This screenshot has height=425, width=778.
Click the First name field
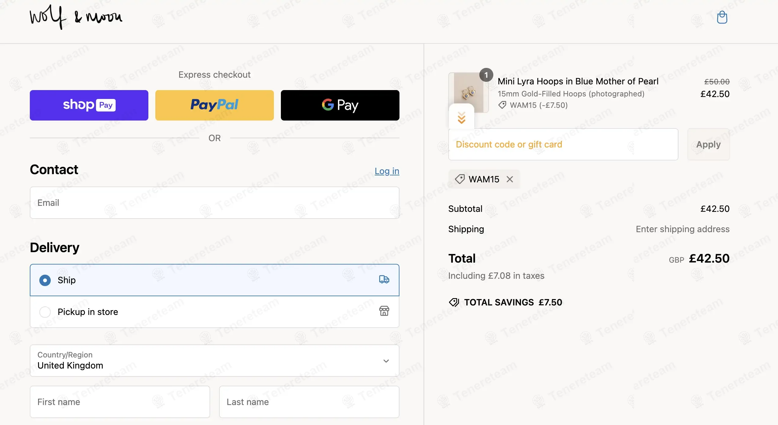[120, 402]
